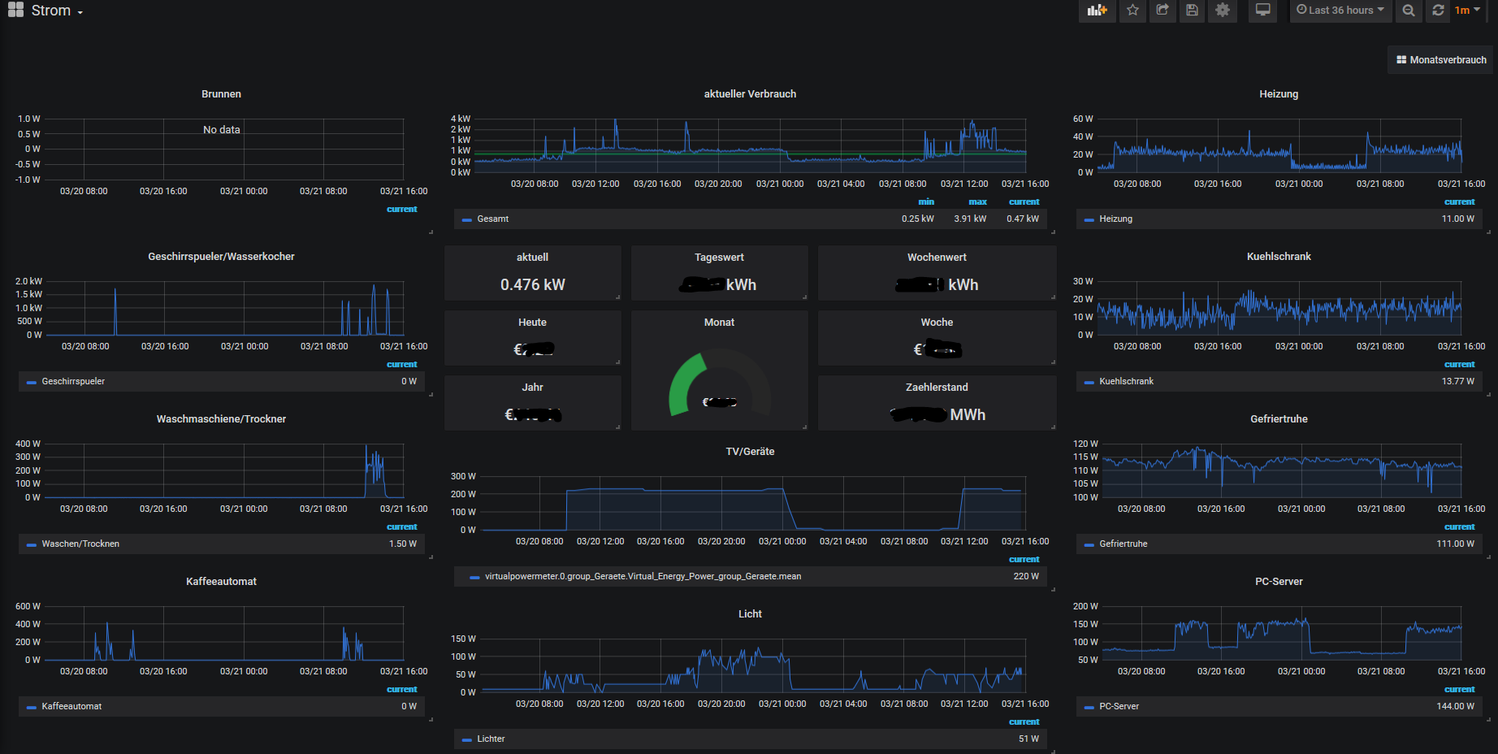Open the Kaffeeautomat panel title menu
The width and height of the screenshot is (1498, 754).
221,582
